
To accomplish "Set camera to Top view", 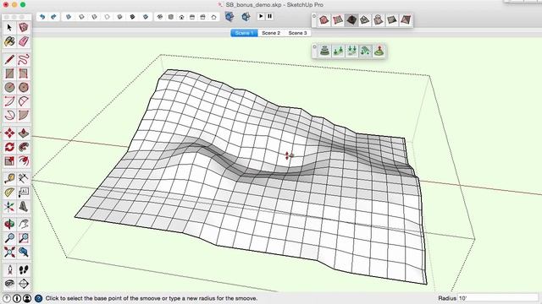I will coord(171,17).
